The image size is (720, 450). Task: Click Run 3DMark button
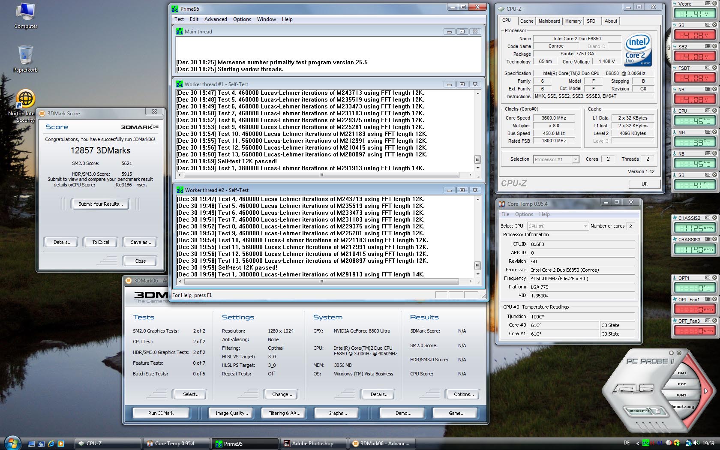tap(161, 413)
